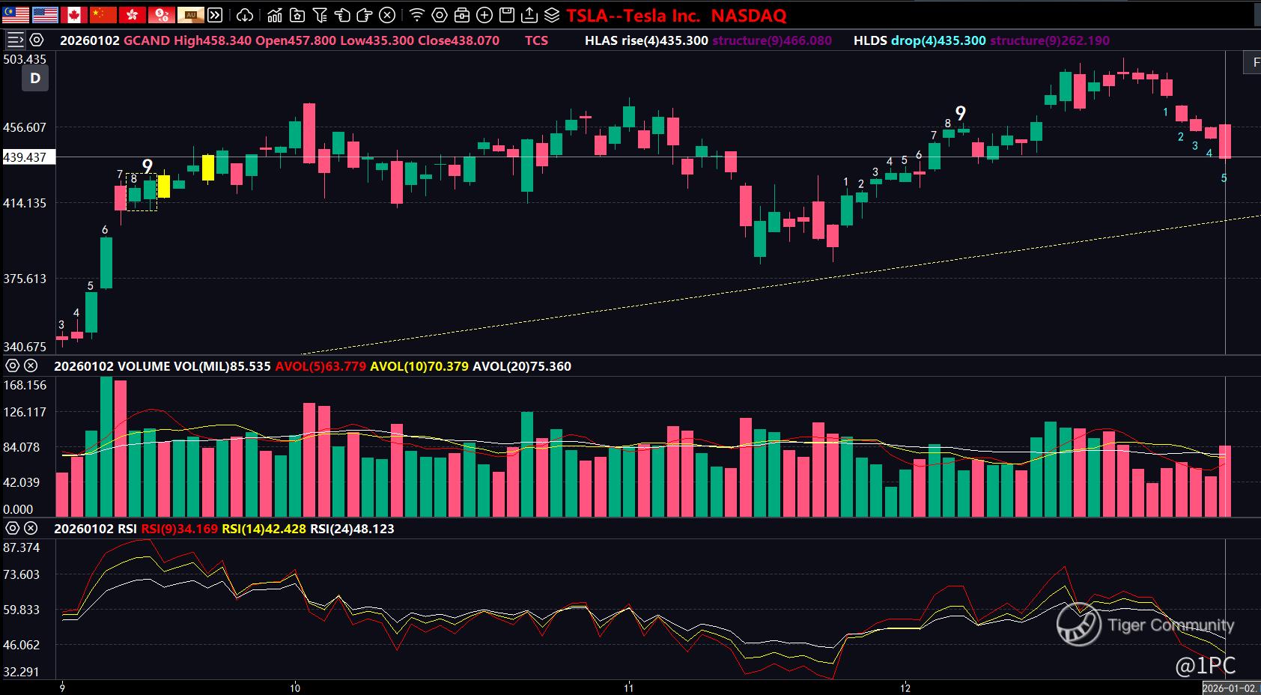Open VOLUME panel settings gear icon
Screen dimensions: 1261x695
[x=12, y=366]
